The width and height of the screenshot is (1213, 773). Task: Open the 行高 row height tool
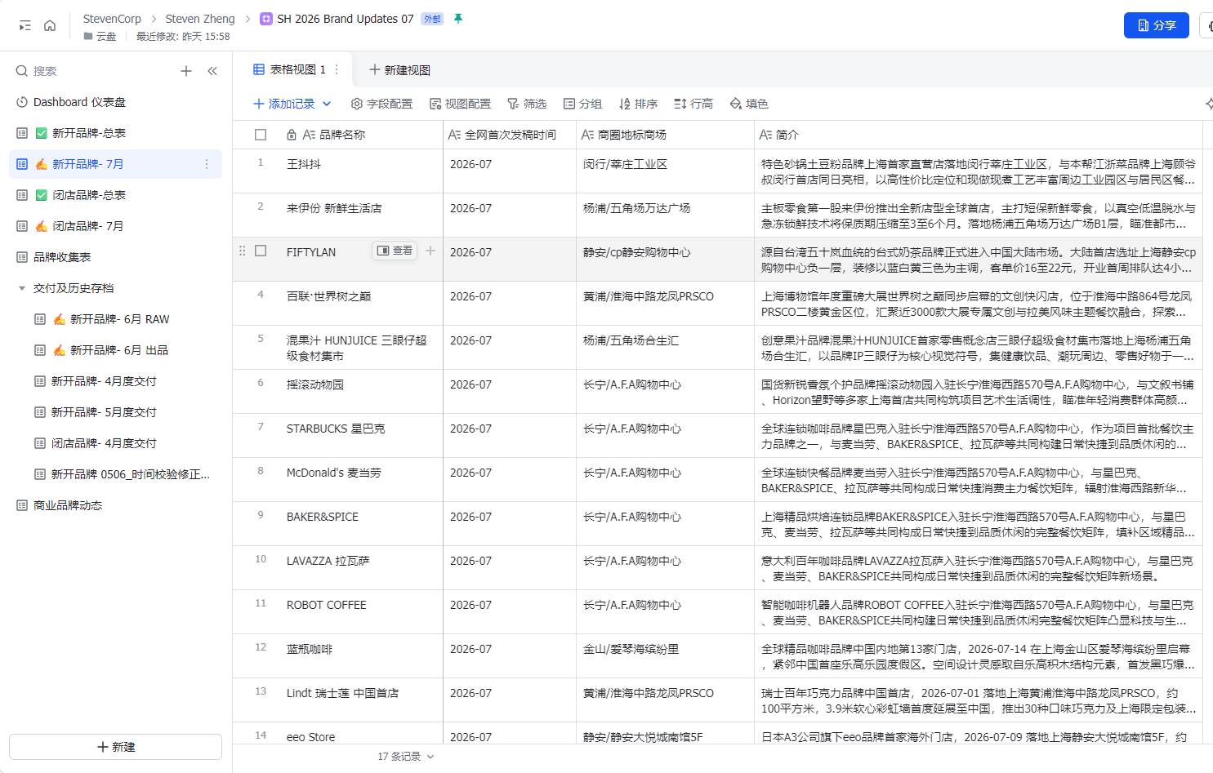pos(693,104)
